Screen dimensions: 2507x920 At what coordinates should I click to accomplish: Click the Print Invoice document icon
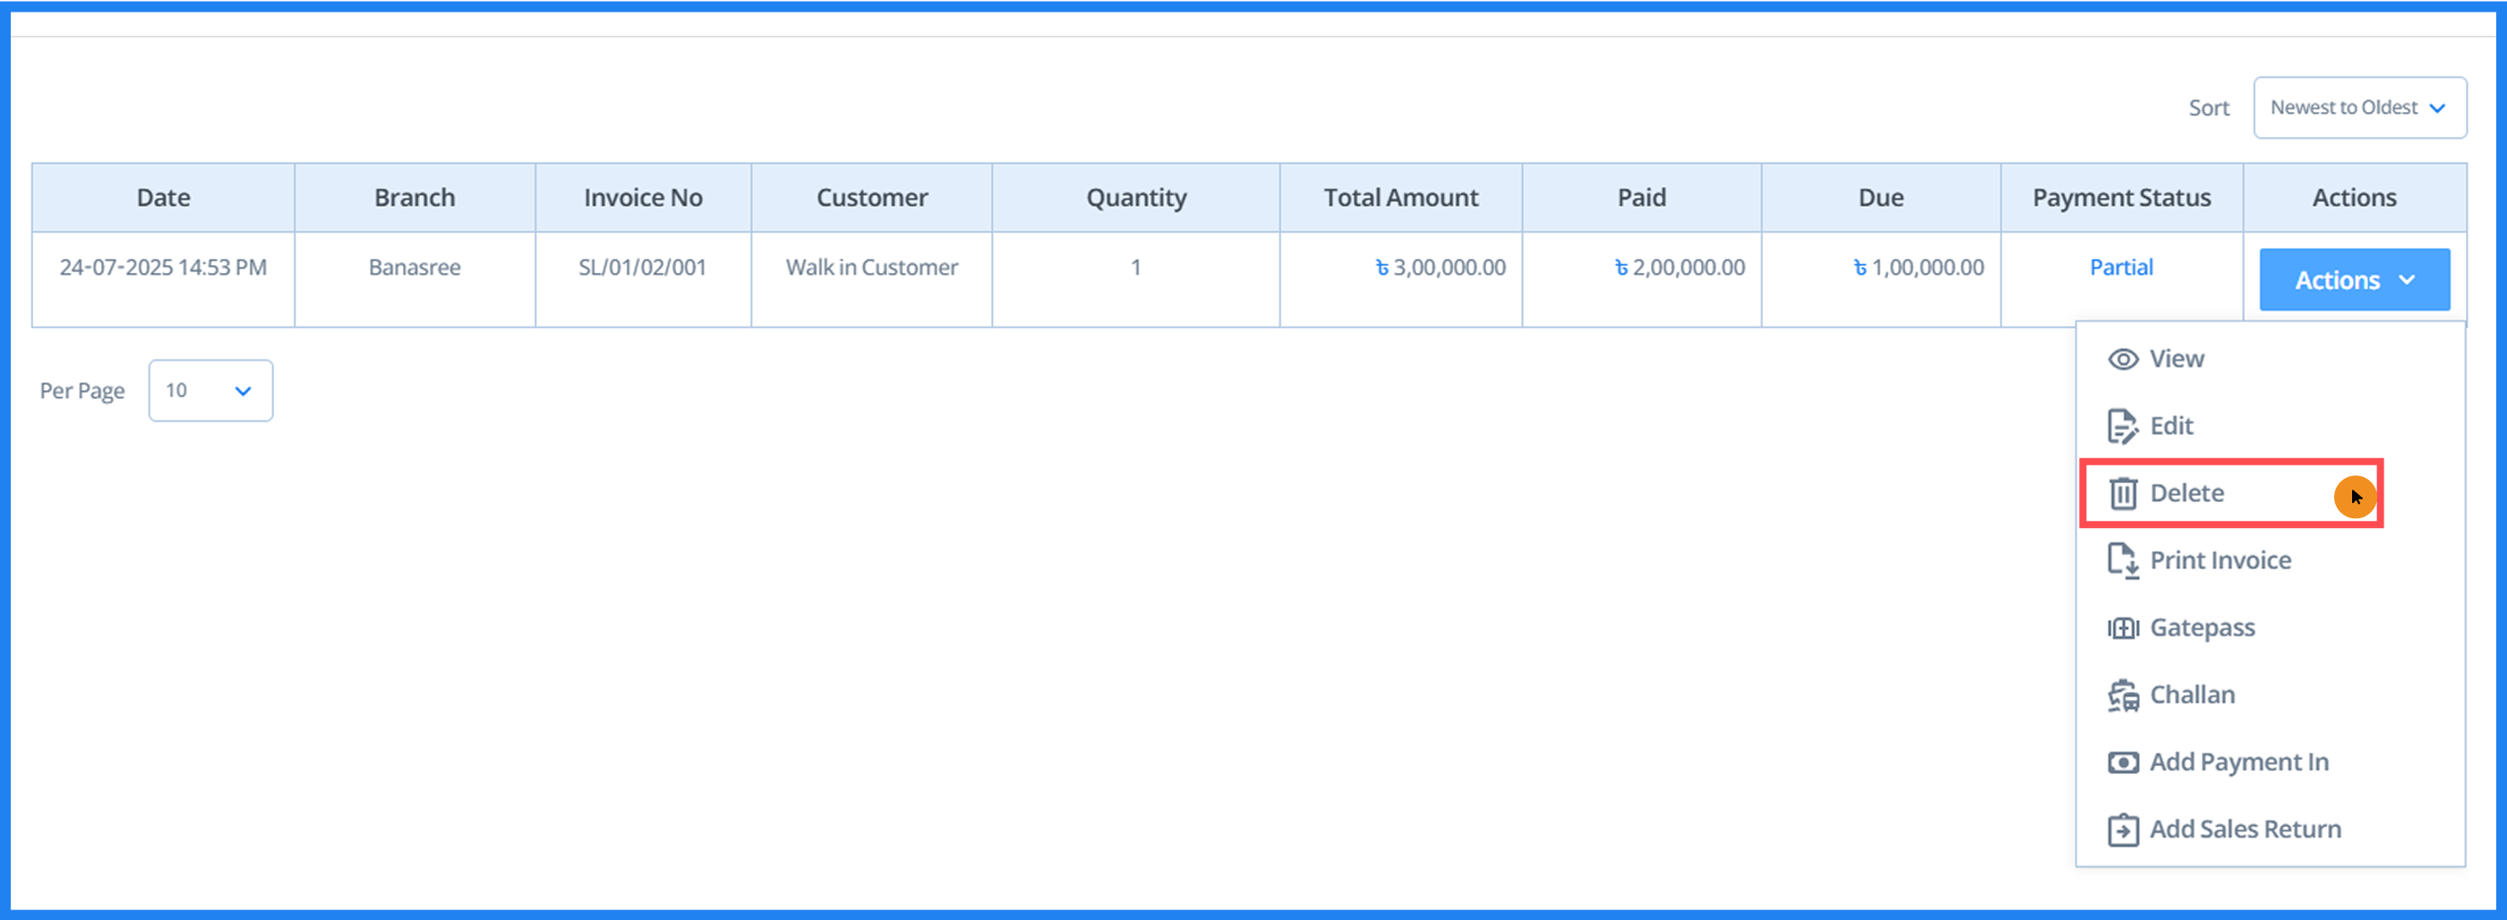tap(2123, 561)
